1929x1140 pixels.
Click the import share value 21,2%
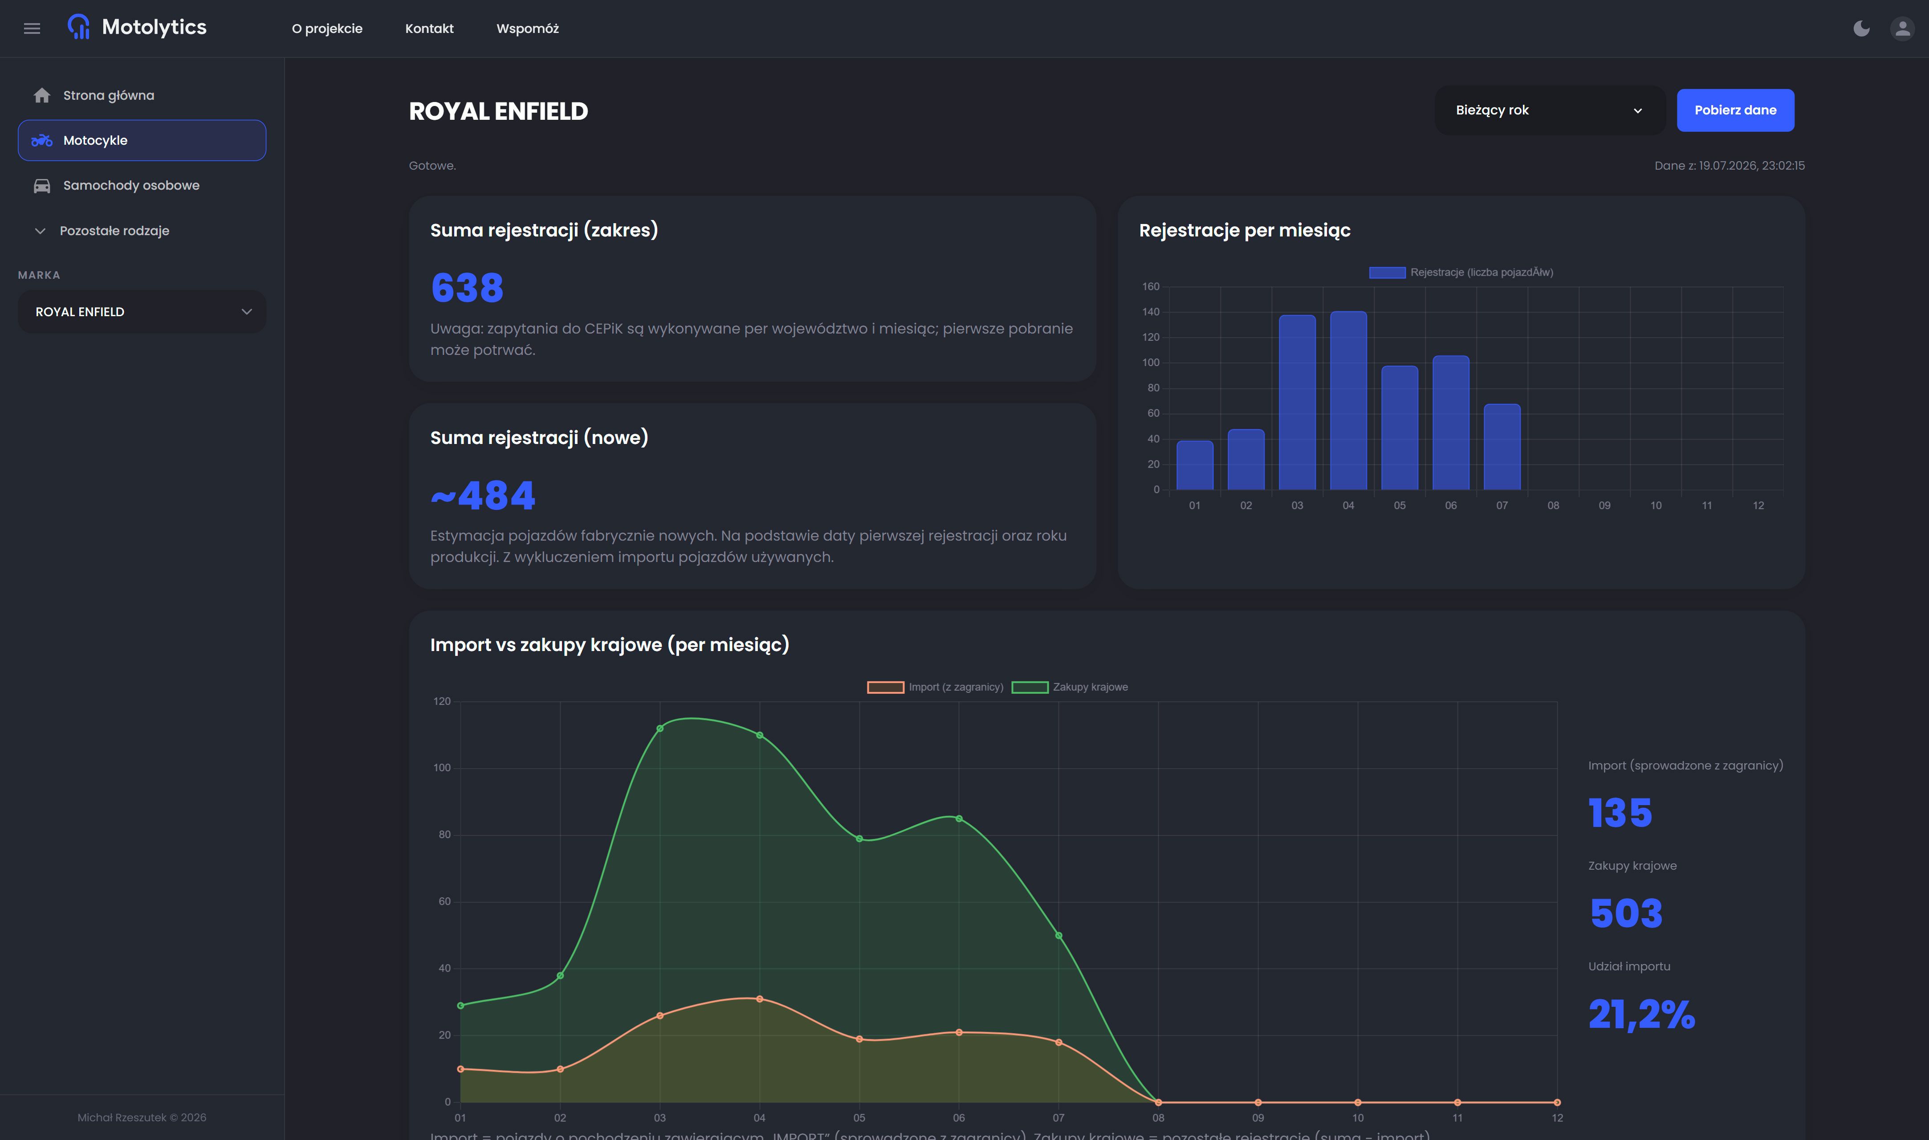(x=1642, y=1014)
